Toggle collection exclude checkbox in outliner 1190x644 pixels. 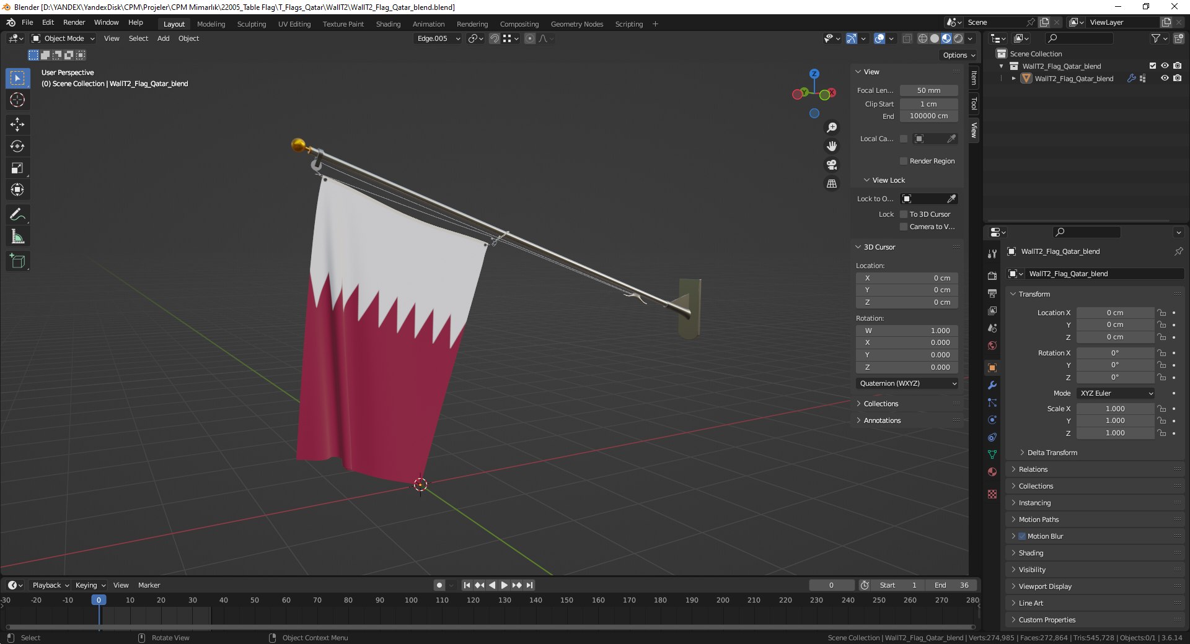(x=1153, y=66)
